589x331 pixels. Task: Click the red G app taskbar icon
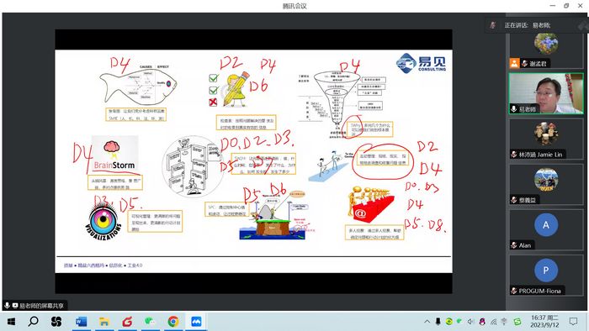point(127,321)
